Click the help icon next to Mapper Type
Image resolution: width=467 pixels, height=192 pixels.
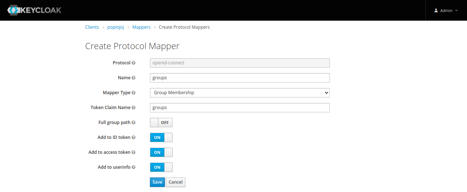(134, 93)
